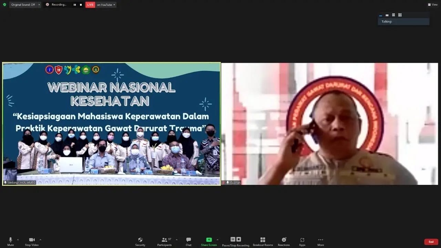This screenshot has width=441, height=248.
Task: Click the More options ellipsis
Action: tap(320, 241)
